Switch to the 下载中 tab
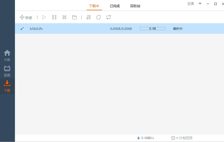The width and height of the screenshot is (224, 142). click(x=94, y=6)
